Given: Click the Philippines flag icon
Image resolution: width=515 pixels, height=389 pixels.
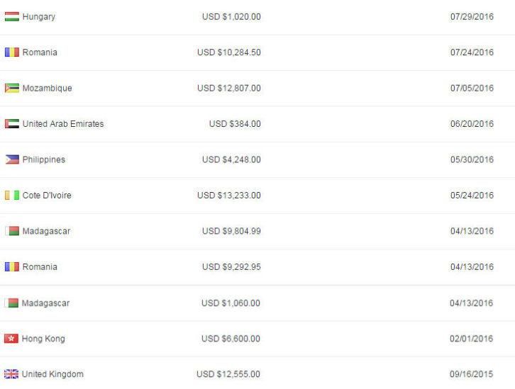Looking at the screenshot, I should tap(12, 159).
